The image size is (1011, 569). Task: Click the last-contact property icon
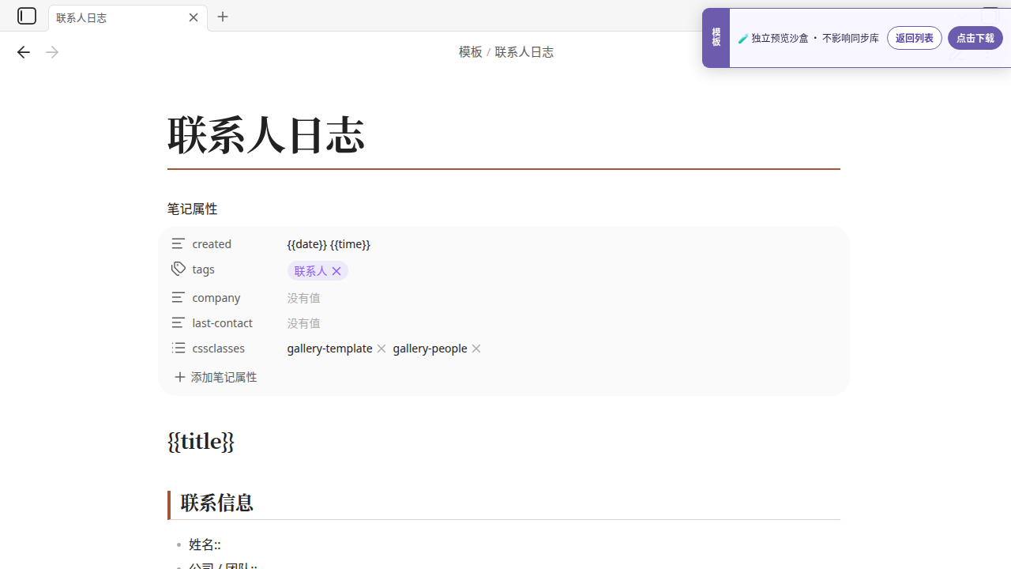point(179,322)
